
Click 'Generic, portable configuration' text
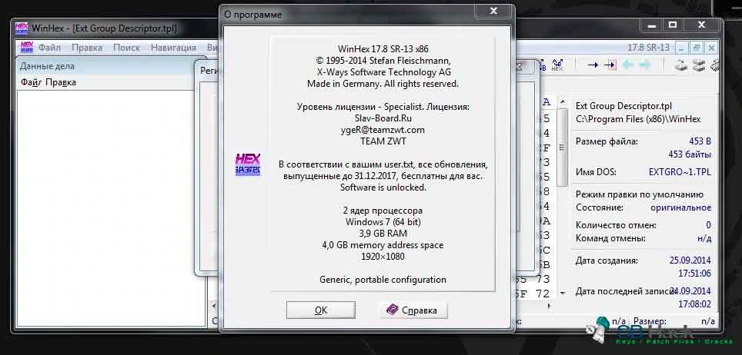tap(383, 280)
